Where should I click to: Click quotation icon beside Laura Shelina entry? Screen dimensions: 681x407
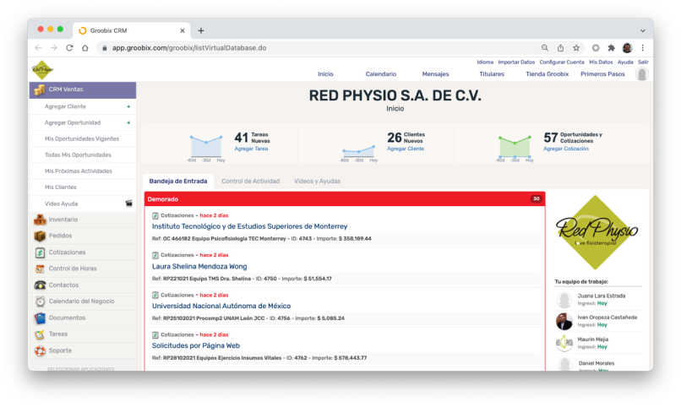coord(155,256)
